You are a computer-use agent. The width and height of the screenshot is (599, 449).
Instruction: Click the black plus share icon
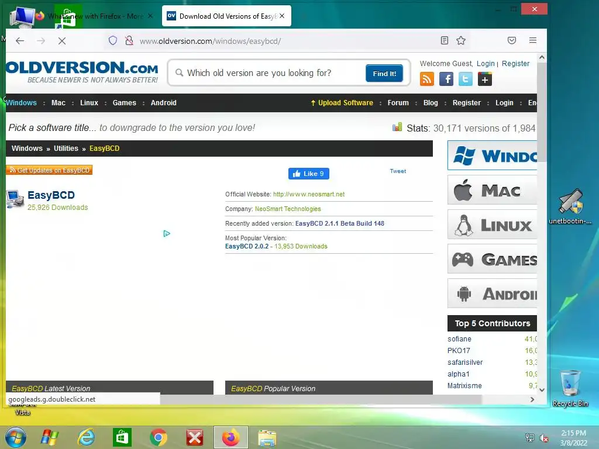point(485,79)
